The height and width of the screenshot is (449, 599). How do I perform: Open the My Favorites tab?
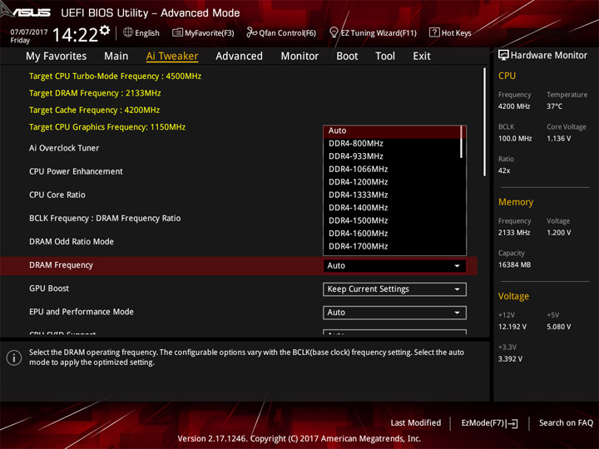pos(57,57)
